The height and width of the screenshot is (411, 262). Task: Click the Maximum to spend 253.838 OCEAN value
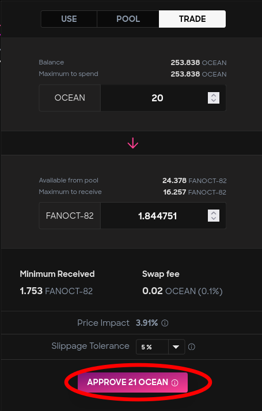[199, 74]
